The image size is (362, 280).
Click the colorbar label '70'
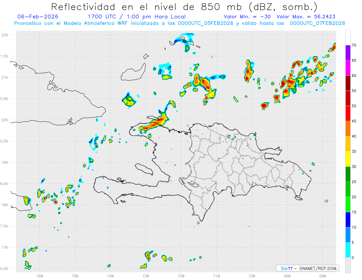coord(354,45)
